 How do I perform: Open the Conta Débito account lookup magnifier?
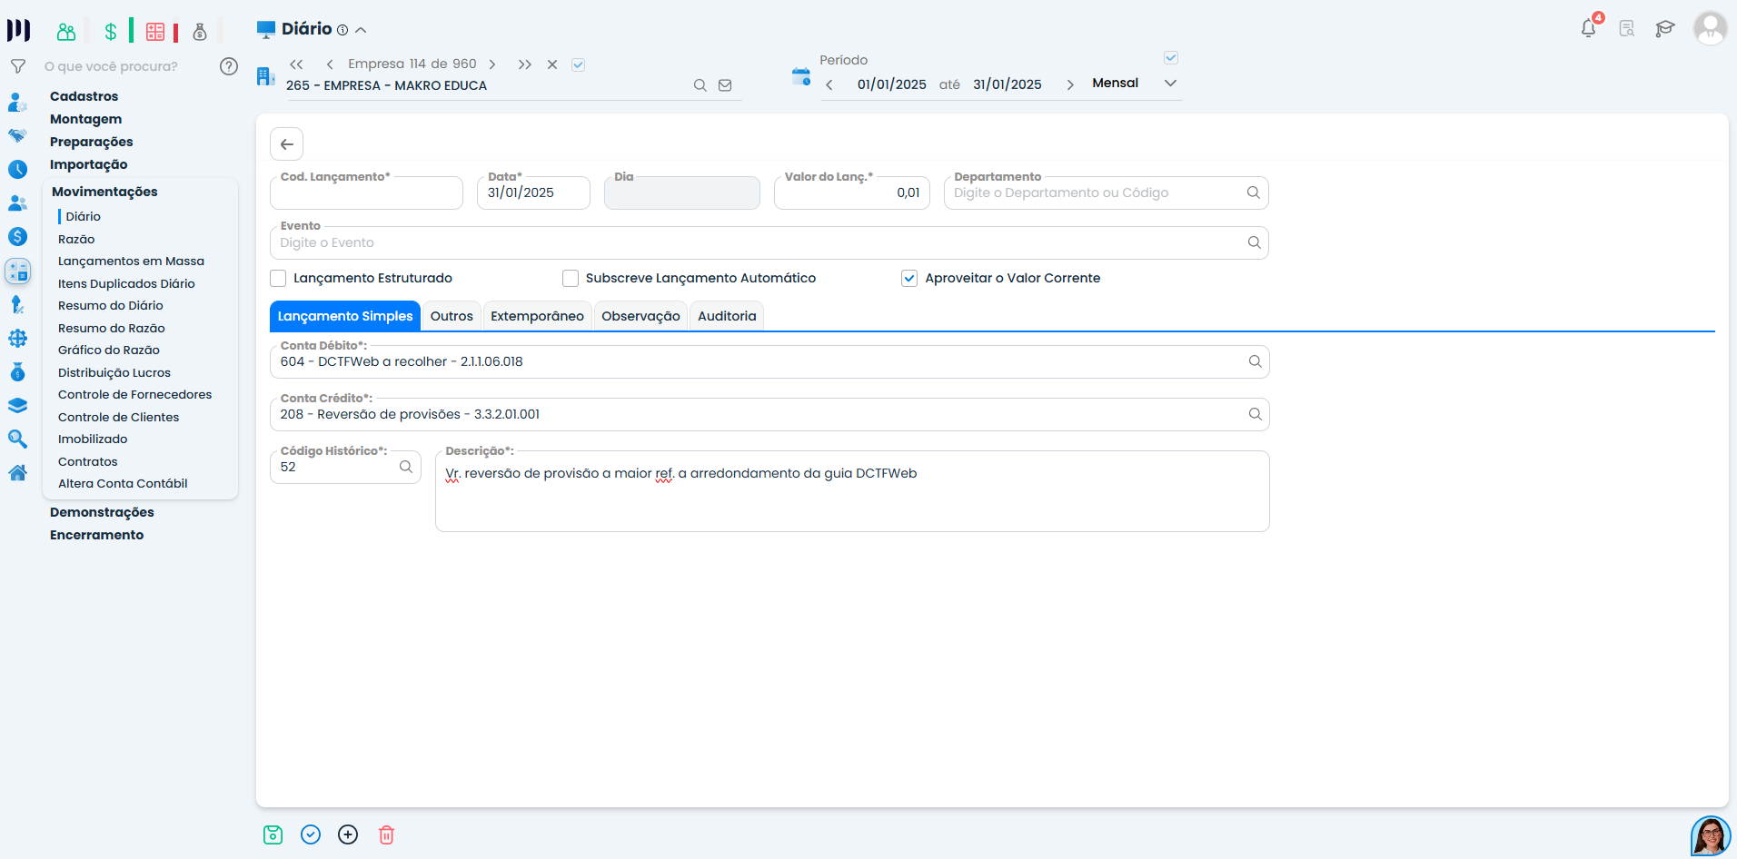pyautogui.click(x=1255, y=360)
